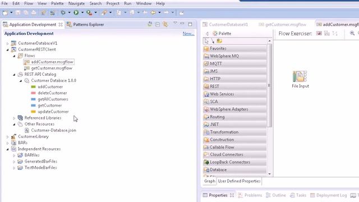359x202 pixels.
Task: Open the Run dropdown arrow
Action: click(x=82, y=13)
